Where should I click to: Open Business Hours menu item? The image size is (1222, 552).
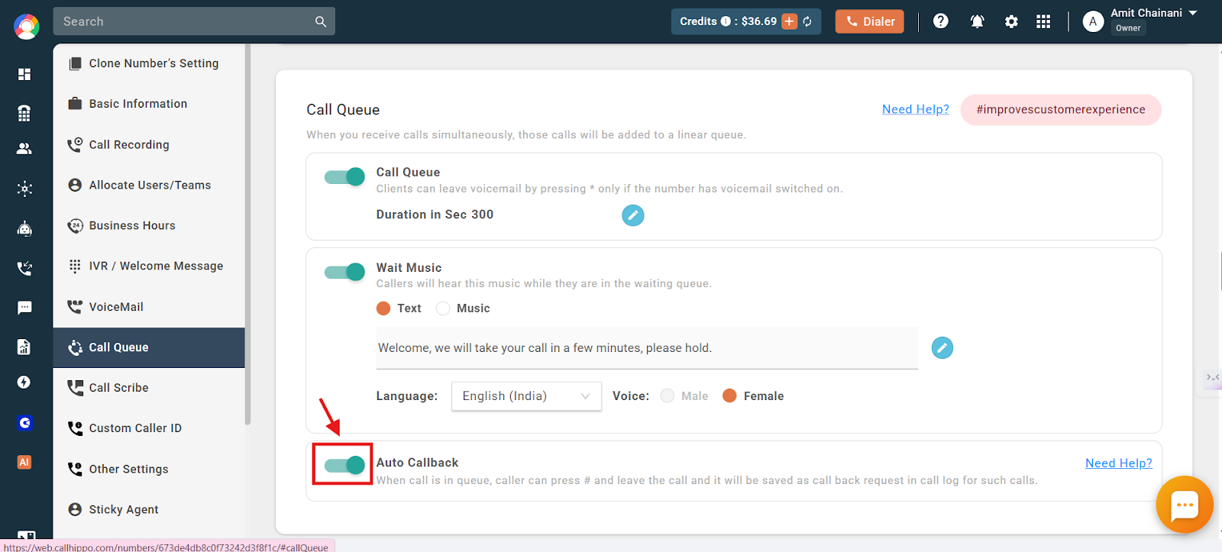tap(149, 225)
